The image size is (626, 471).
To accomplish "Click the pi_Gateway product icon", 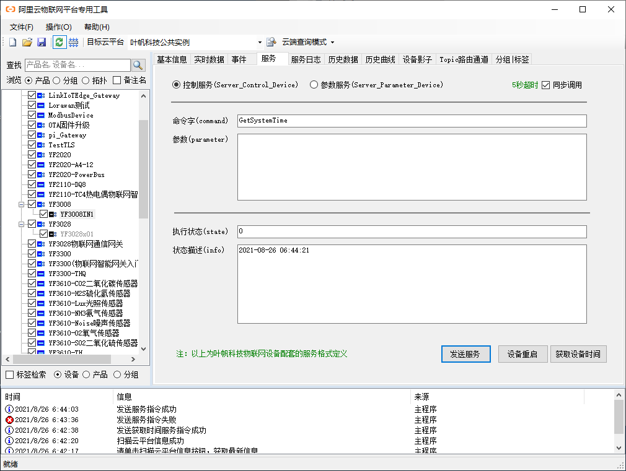I will [41, 135].
